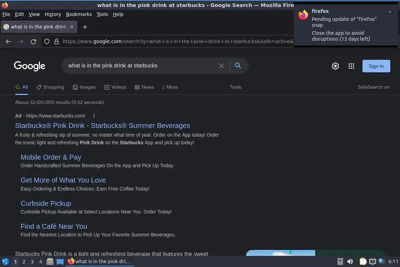Dismiss the firefox snap update notification
The image size is (400, 267).
[x=390, y=12]
